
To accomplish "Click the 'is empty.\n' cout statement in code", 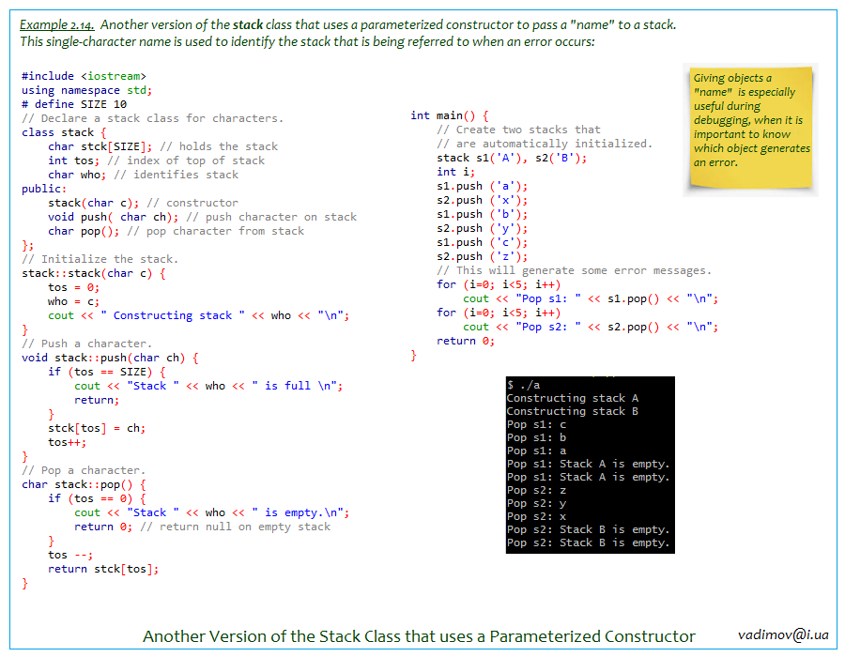I will point(211,512).
